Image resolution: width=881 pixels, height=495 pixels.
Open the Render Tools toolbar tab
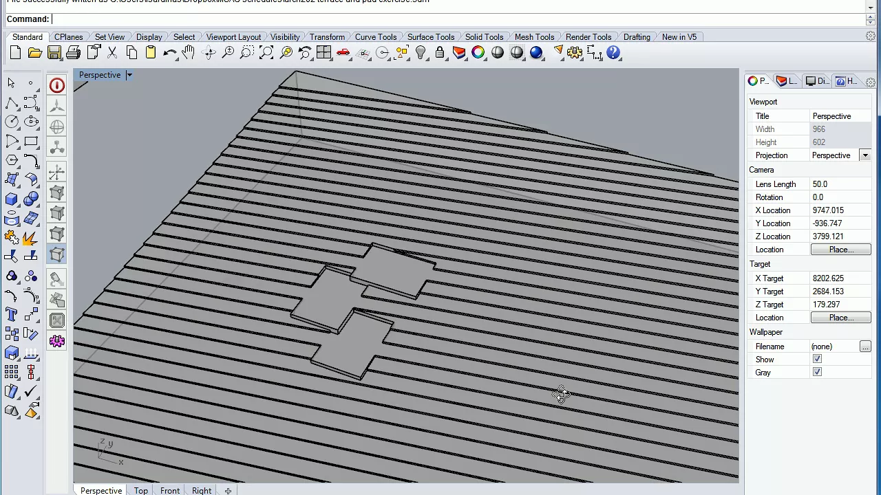tap(588, 37)
